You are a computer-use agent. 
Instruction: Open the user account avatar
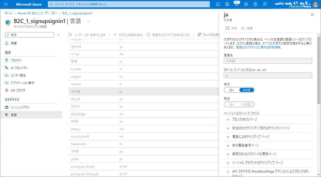coord(316,4)
